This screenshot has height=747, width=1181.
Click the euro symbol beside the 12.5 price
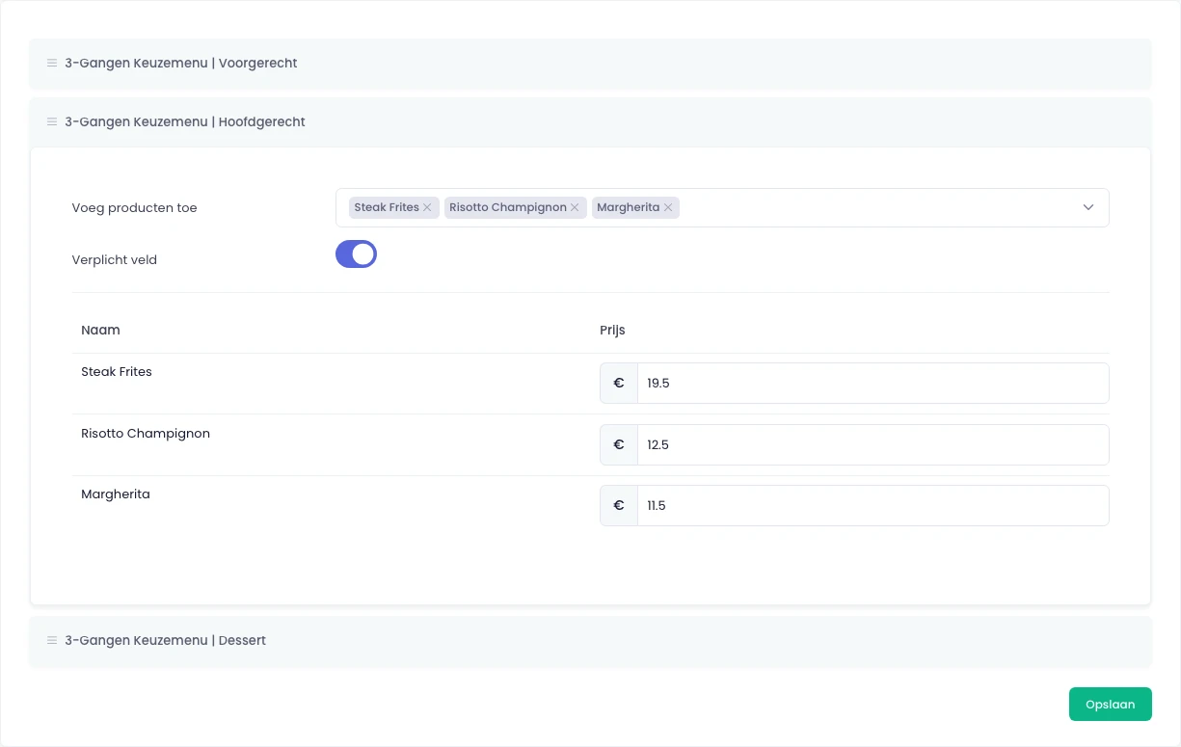pos(619,444)
